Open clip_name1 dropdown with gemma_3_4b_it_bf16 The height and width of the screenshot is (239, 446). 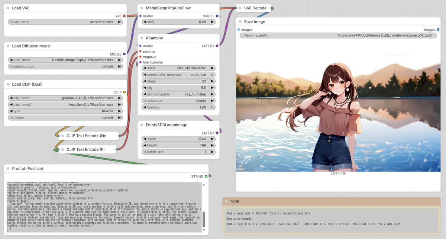click(65, 98)
